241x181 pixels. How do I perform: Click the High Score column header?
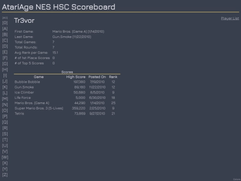[x=76, y=77]
